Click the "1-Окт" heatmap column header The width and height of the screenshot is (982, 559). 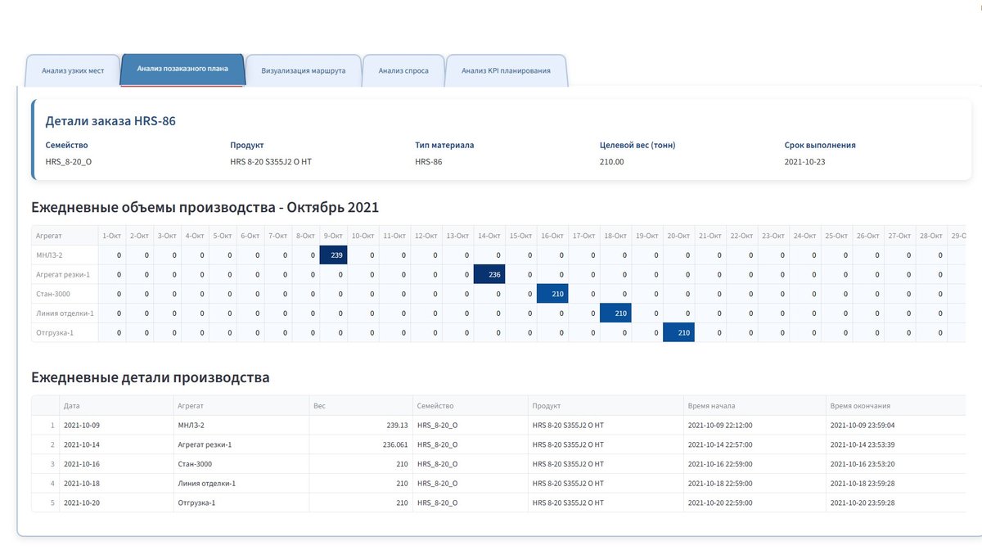click(x=111, y=235)
